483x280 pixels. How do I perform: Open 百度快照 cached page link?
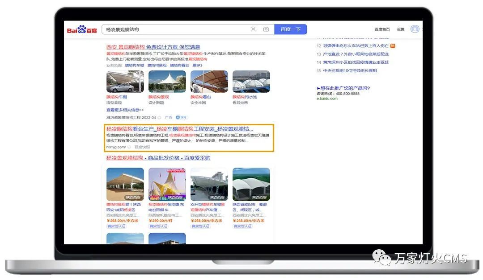142,147
